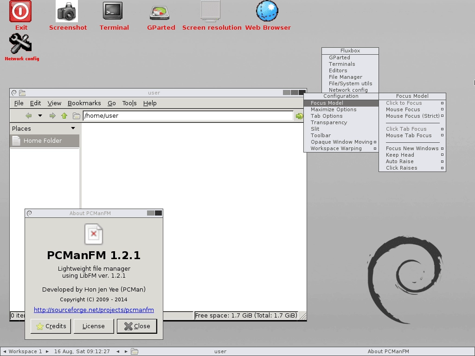This screenshot has height=356, width=475.
Task: Click the swirl menu icon in About PCManFM title bar
Action: 29,213
